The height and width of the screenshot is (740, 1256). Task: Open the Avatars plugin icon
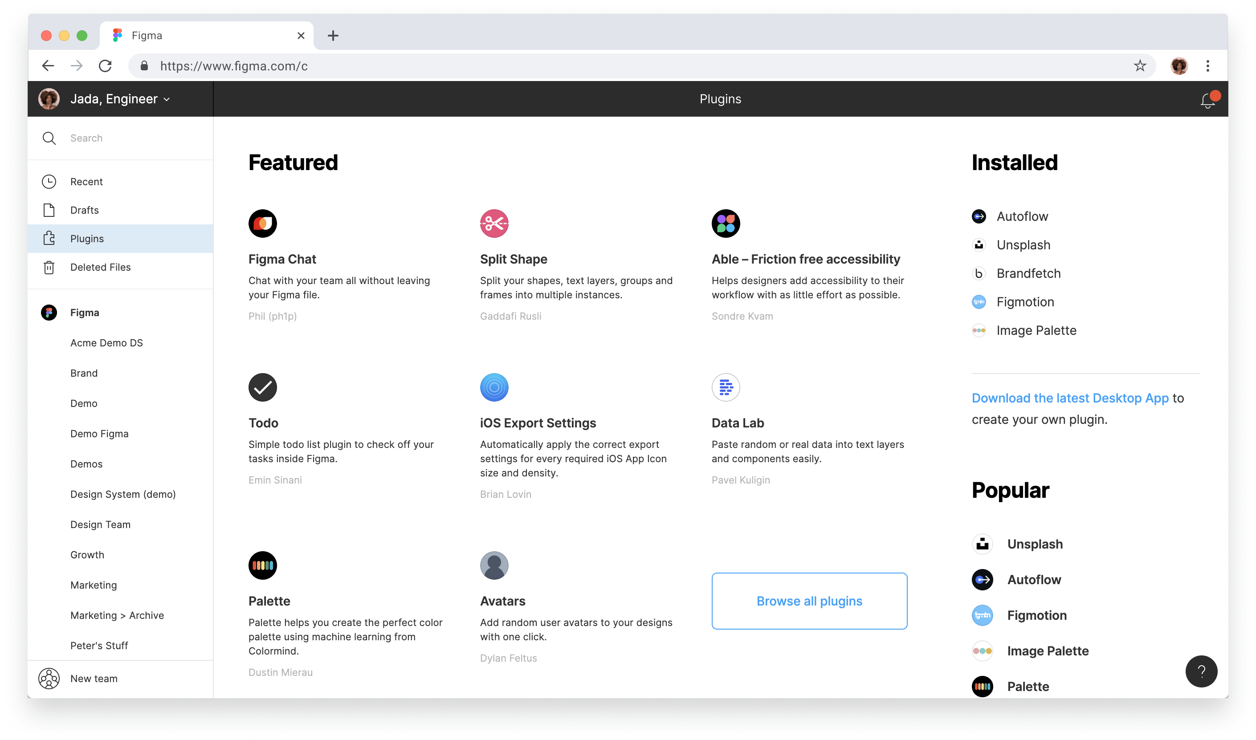(x=494, y=565)
